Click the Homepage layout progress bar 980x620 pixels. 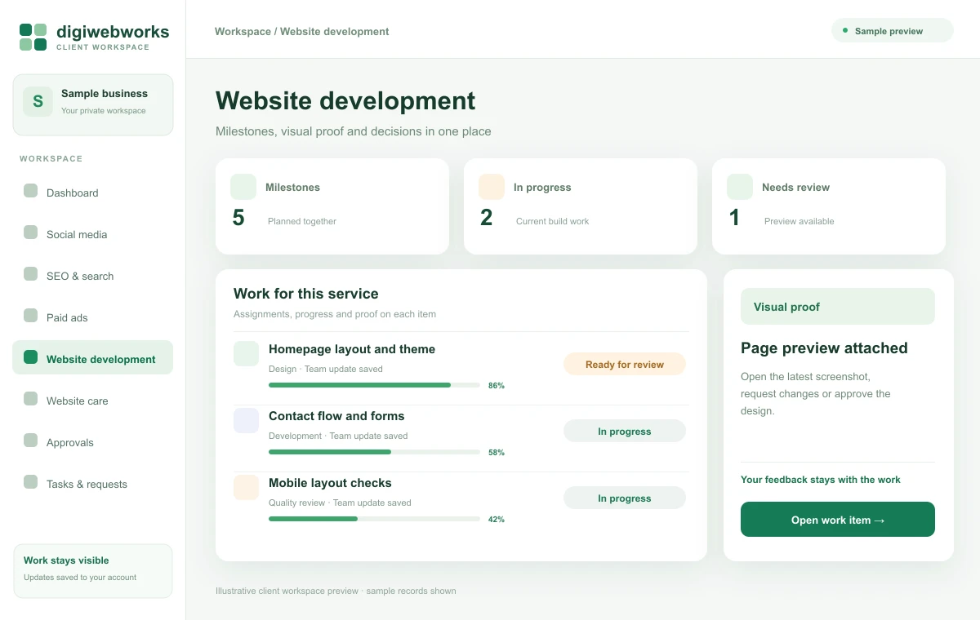[x=374, y=385]
